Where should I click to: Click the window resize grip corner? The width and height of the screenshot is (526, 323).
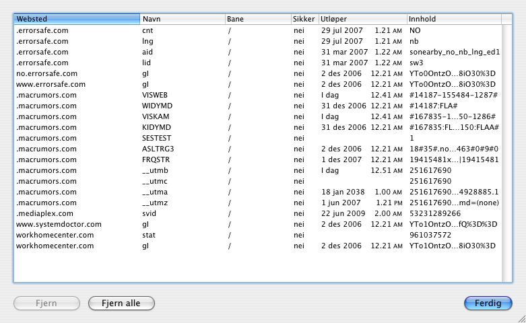tap(522, 319)
